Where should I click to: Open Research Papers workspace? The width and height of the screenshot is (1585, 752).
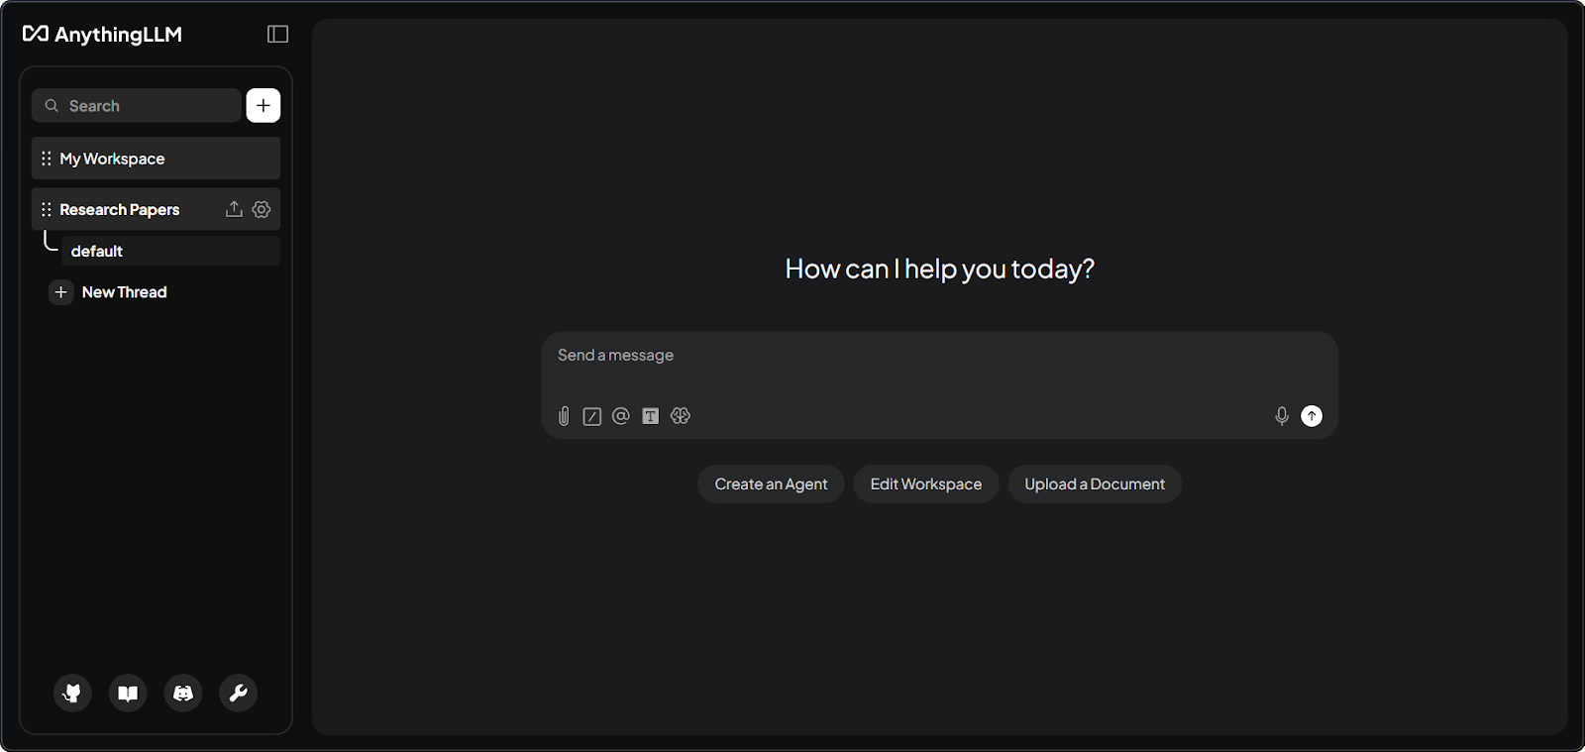point(156,209)
